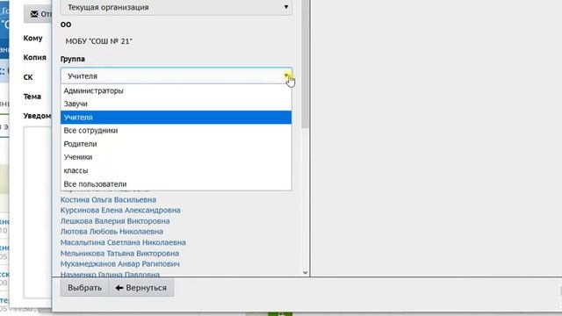
Task: Click the vertical scrollbar thumb of recipient list
Action: pyautogui.click(x=306, y=64)
